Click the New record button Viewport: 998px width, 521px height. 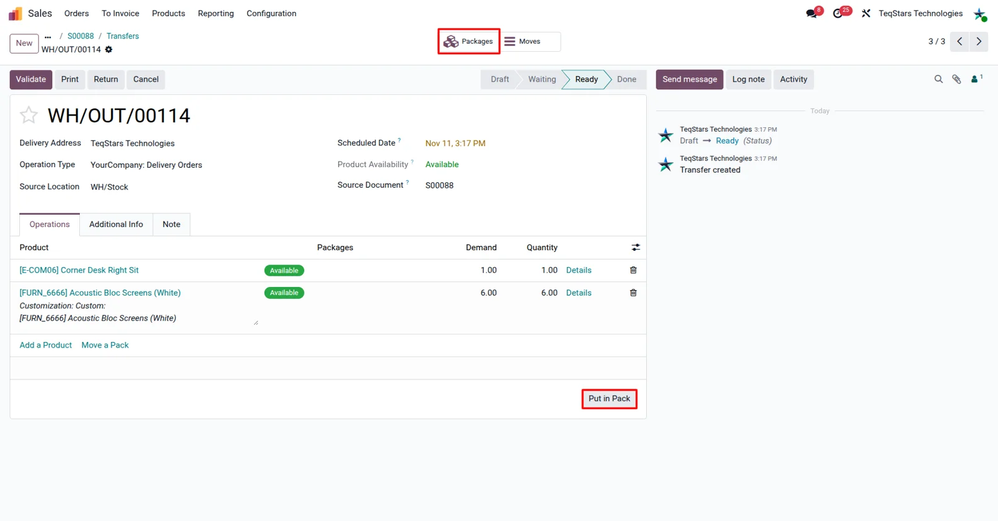point(24,43)
